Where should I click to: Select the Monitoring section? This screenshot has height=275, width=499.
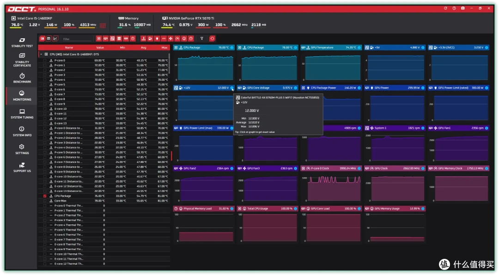point(22,96)
